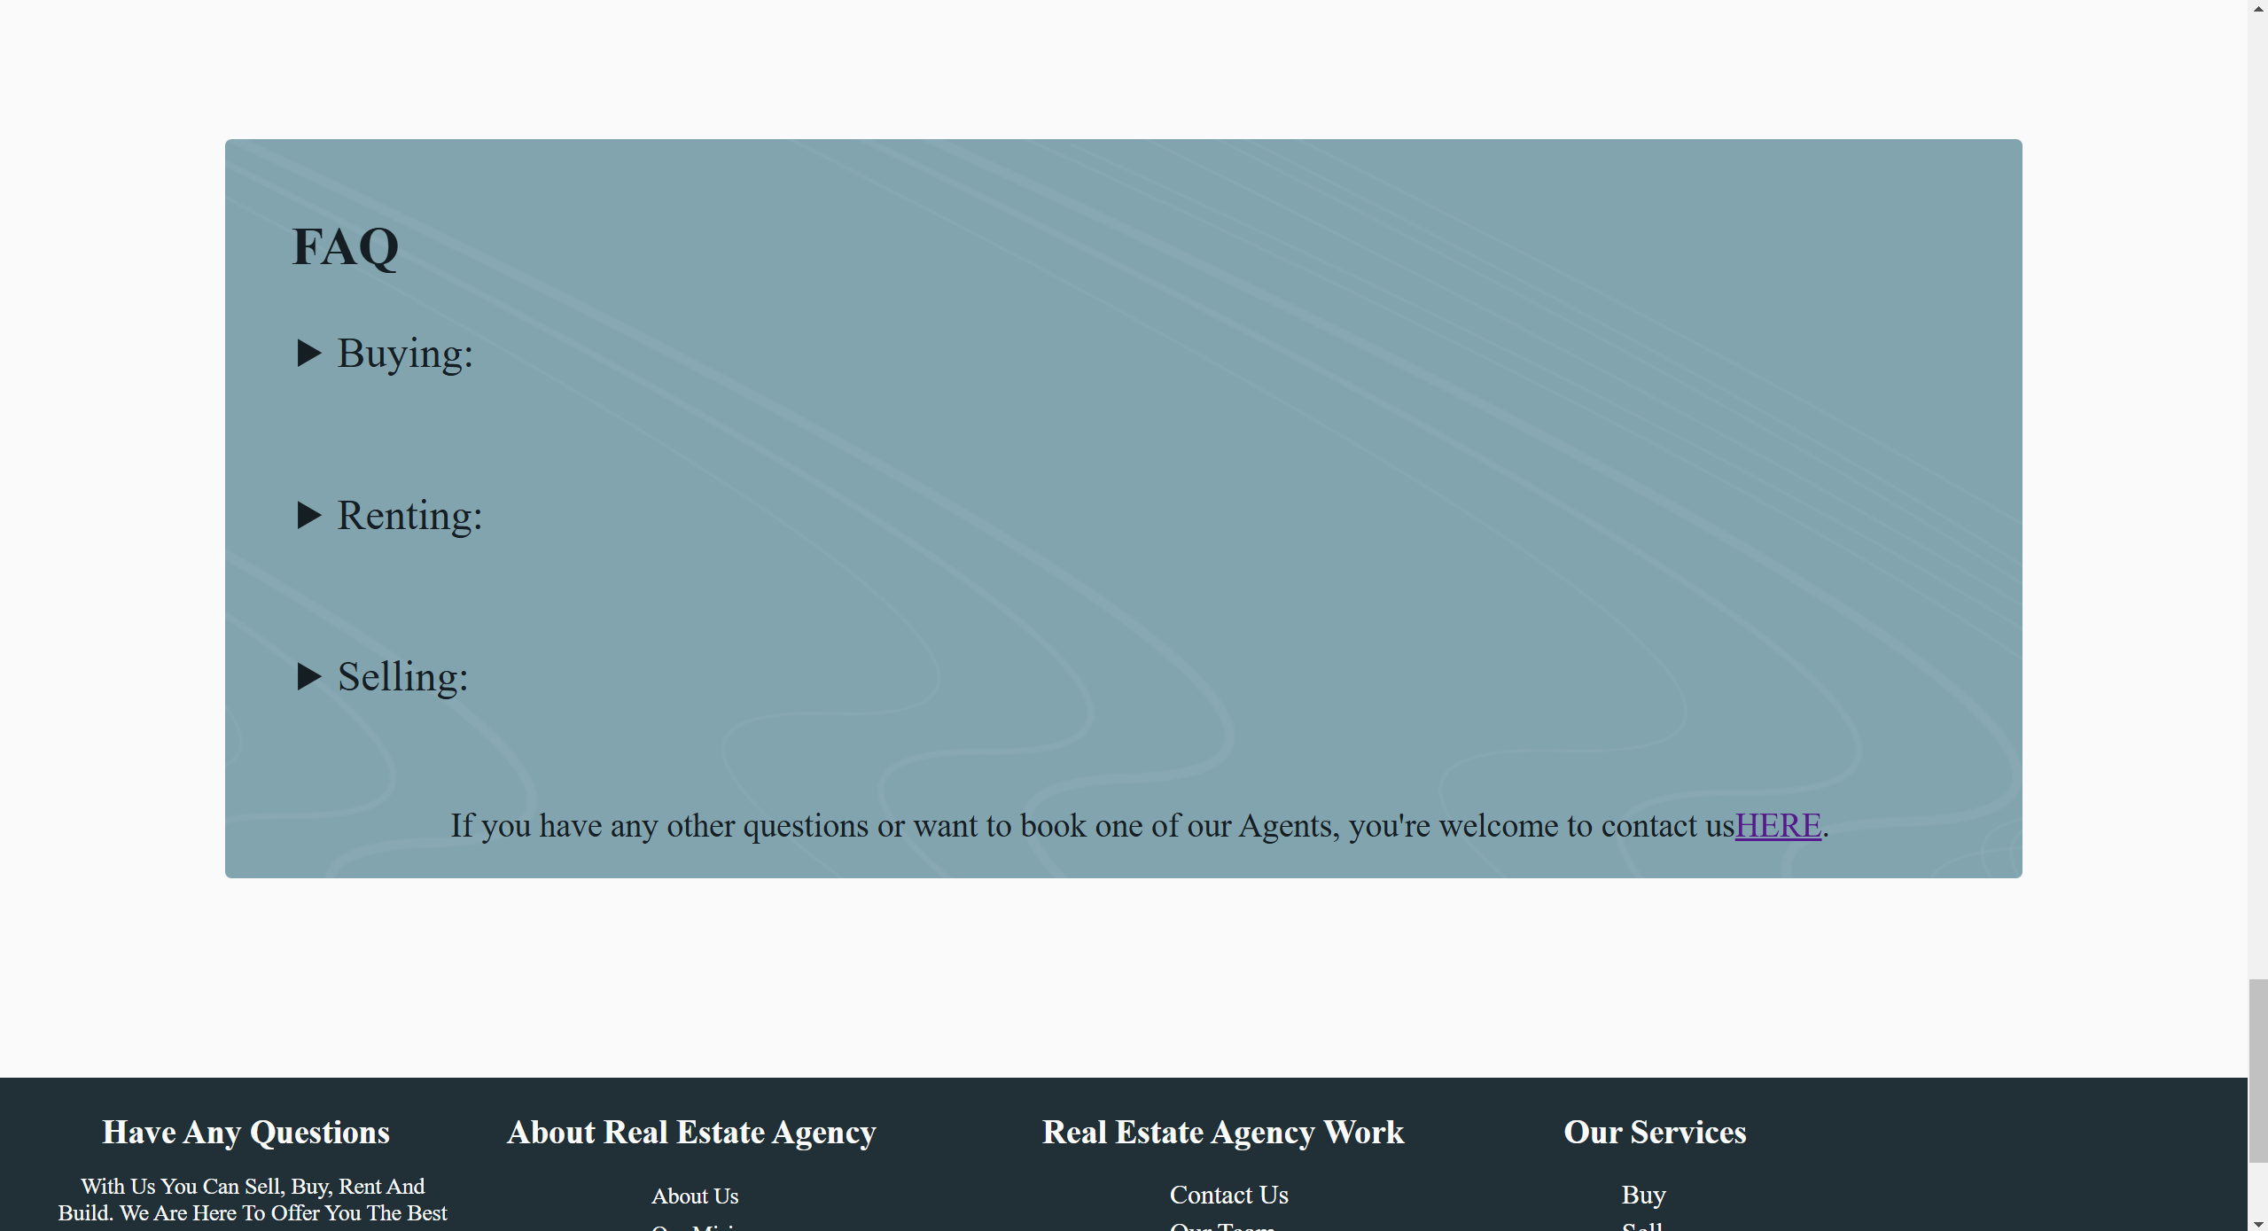
Task: Click the "Renting:" summary text
Action: coord(409,516)
